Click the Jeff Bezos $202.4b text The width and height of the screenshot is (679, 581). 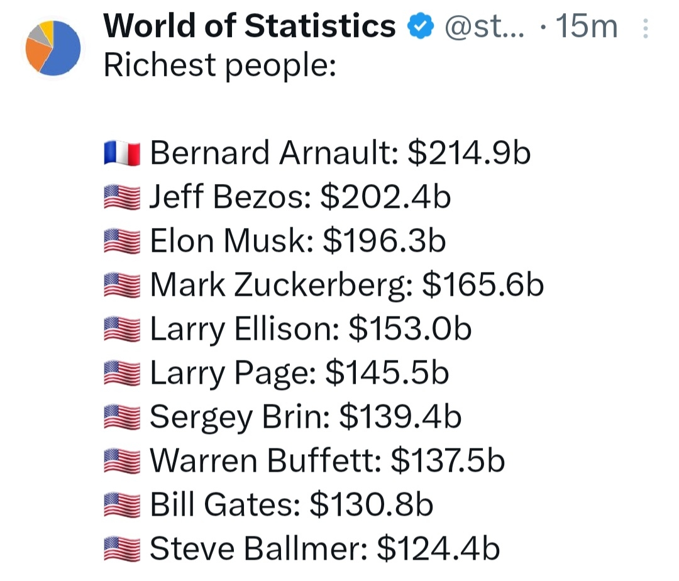click(x=300, y=197)
